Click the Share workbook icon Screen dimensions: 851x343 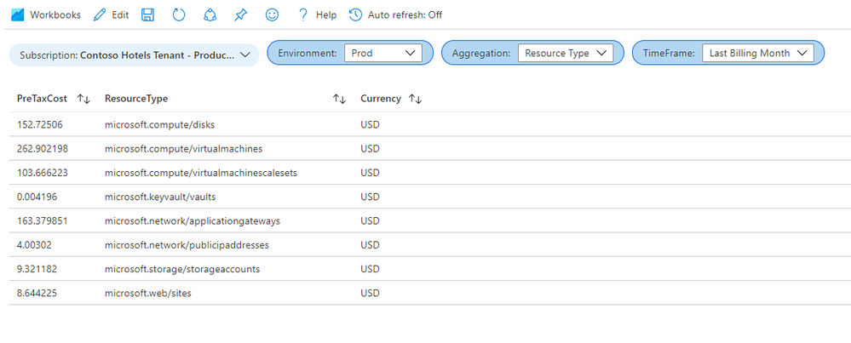pos(210,15)
